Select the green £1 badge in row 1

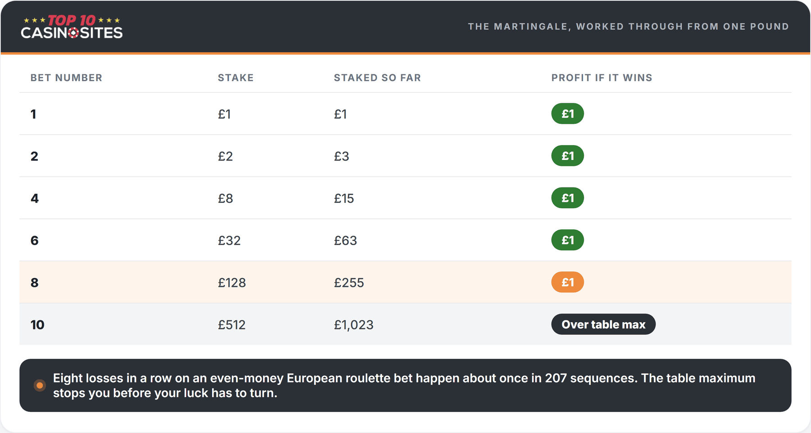567,114
